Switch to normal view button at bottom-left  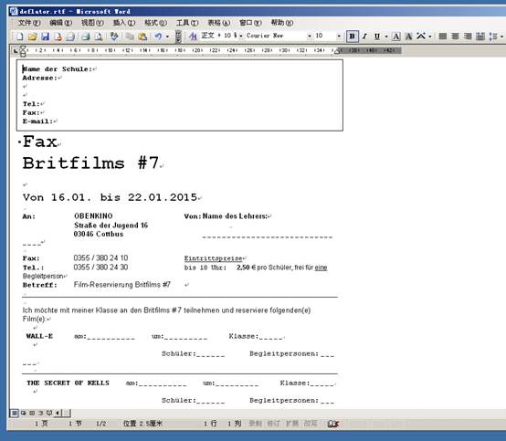[15, 413]
